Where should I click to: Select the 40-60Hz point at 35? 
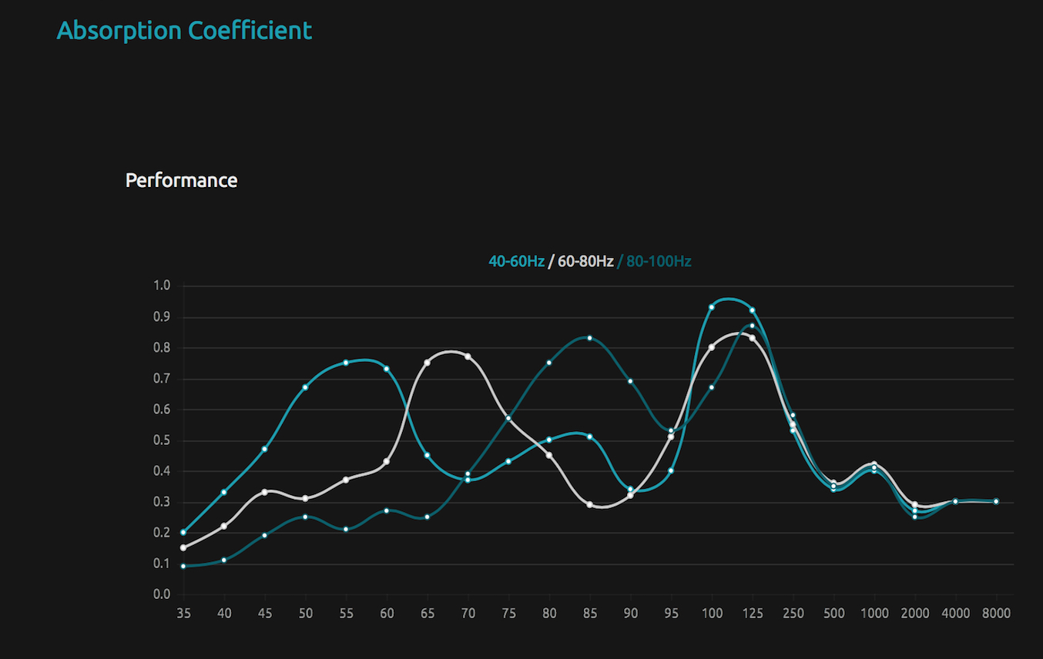(183, 532)
